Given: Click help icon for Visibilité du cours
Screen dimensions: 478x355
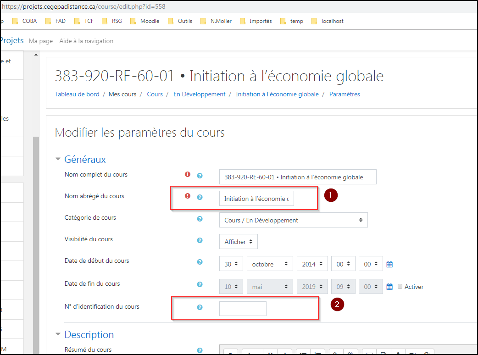Looking at the screenshot, I should (x=200, y=240).
